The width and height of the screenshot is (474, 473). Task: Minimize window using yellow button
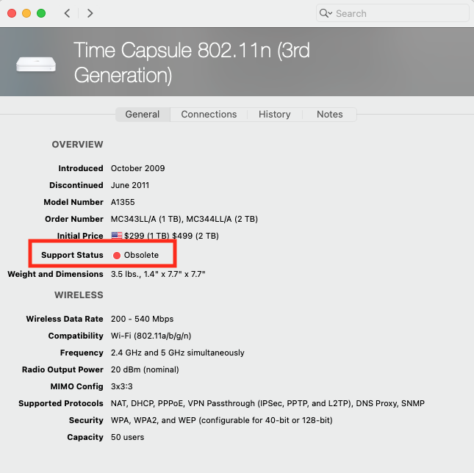coord(26,13)
